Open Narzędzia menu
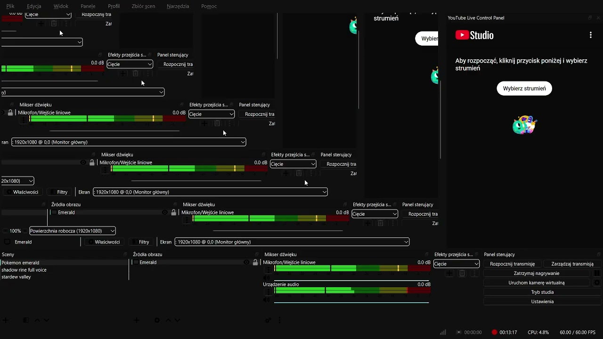 tap(178, 6)
